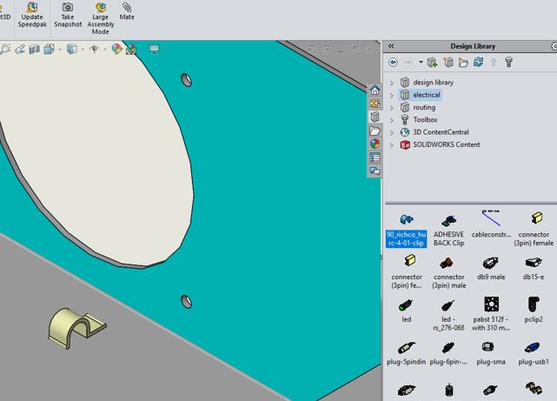Open the View Orientation dropdown arrow
Screen dimensions: 557x401
click(59, 49)
